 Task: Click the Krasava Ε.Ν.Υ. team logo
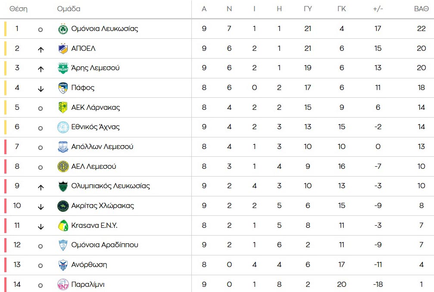(63, 225)
